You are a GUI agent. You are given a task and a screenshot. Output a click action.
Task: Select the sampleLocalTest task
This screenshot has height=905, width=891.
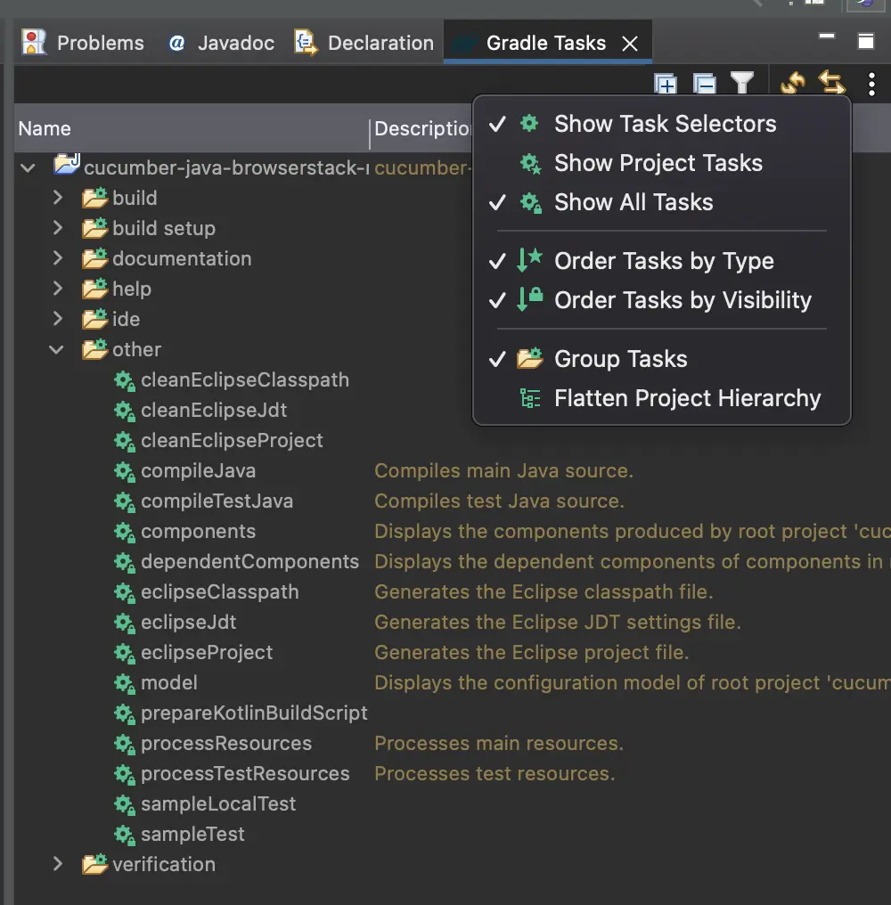[217, 804]
